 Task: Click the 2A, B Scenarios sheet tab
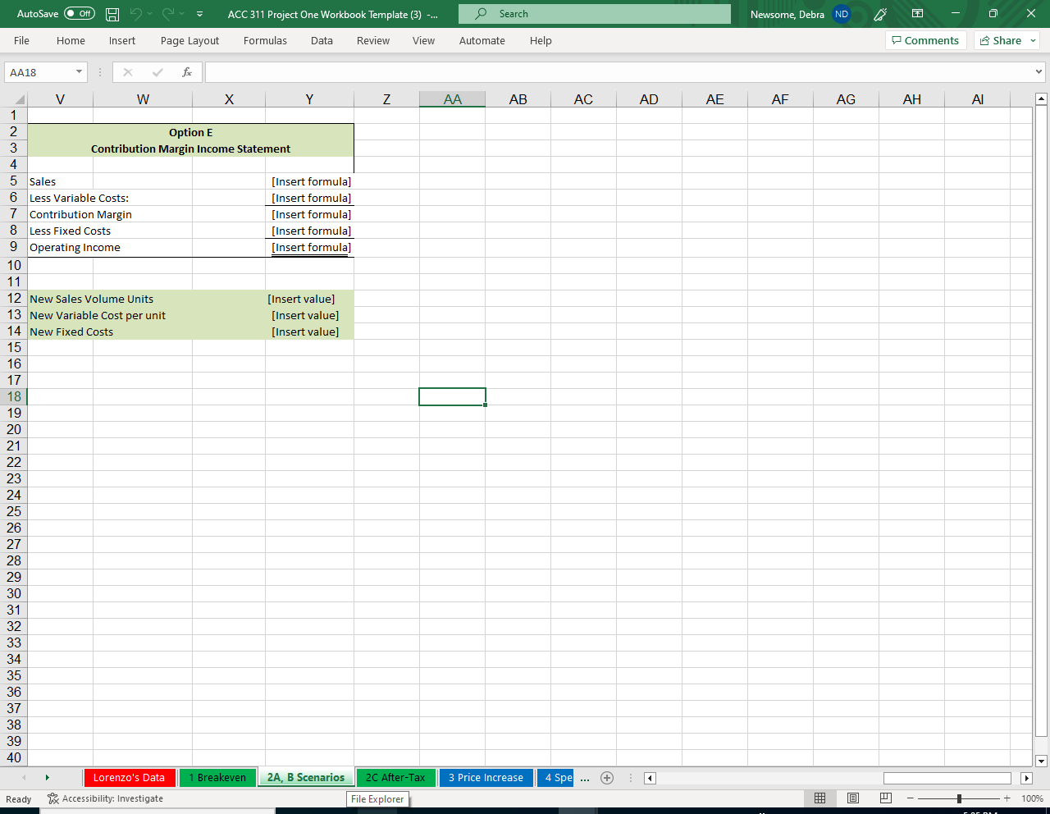(306, 777)
